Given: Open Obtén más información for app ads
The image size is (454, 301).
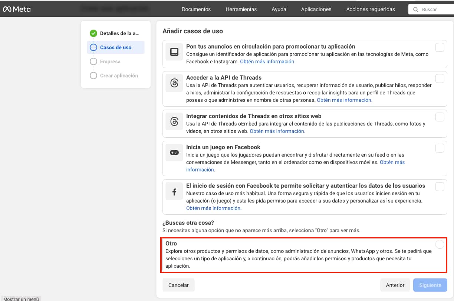Looking at the screenshot, I should coord(268,61).
